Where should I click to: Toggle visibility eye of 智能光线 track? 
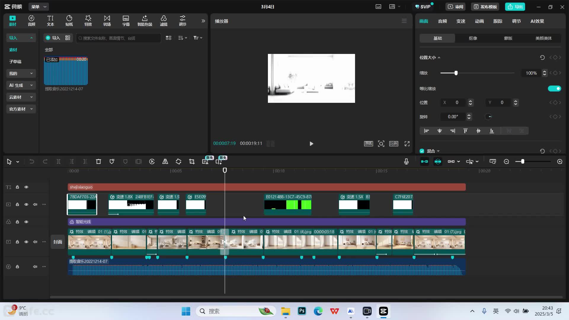[x=26, y=222]
